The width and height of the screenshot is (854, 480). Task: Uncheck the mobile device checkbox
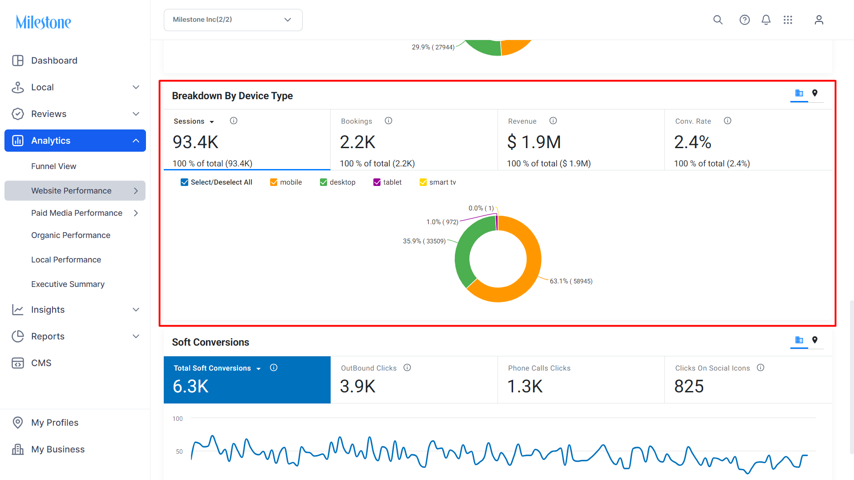coord(274,182)
